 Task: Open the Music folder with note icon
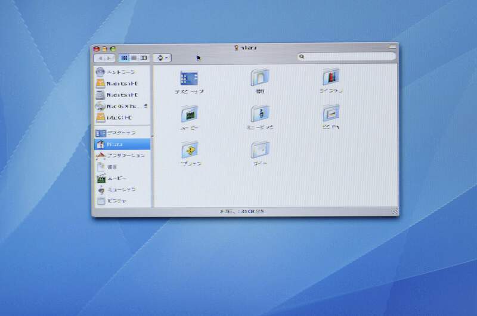point(260,113)
